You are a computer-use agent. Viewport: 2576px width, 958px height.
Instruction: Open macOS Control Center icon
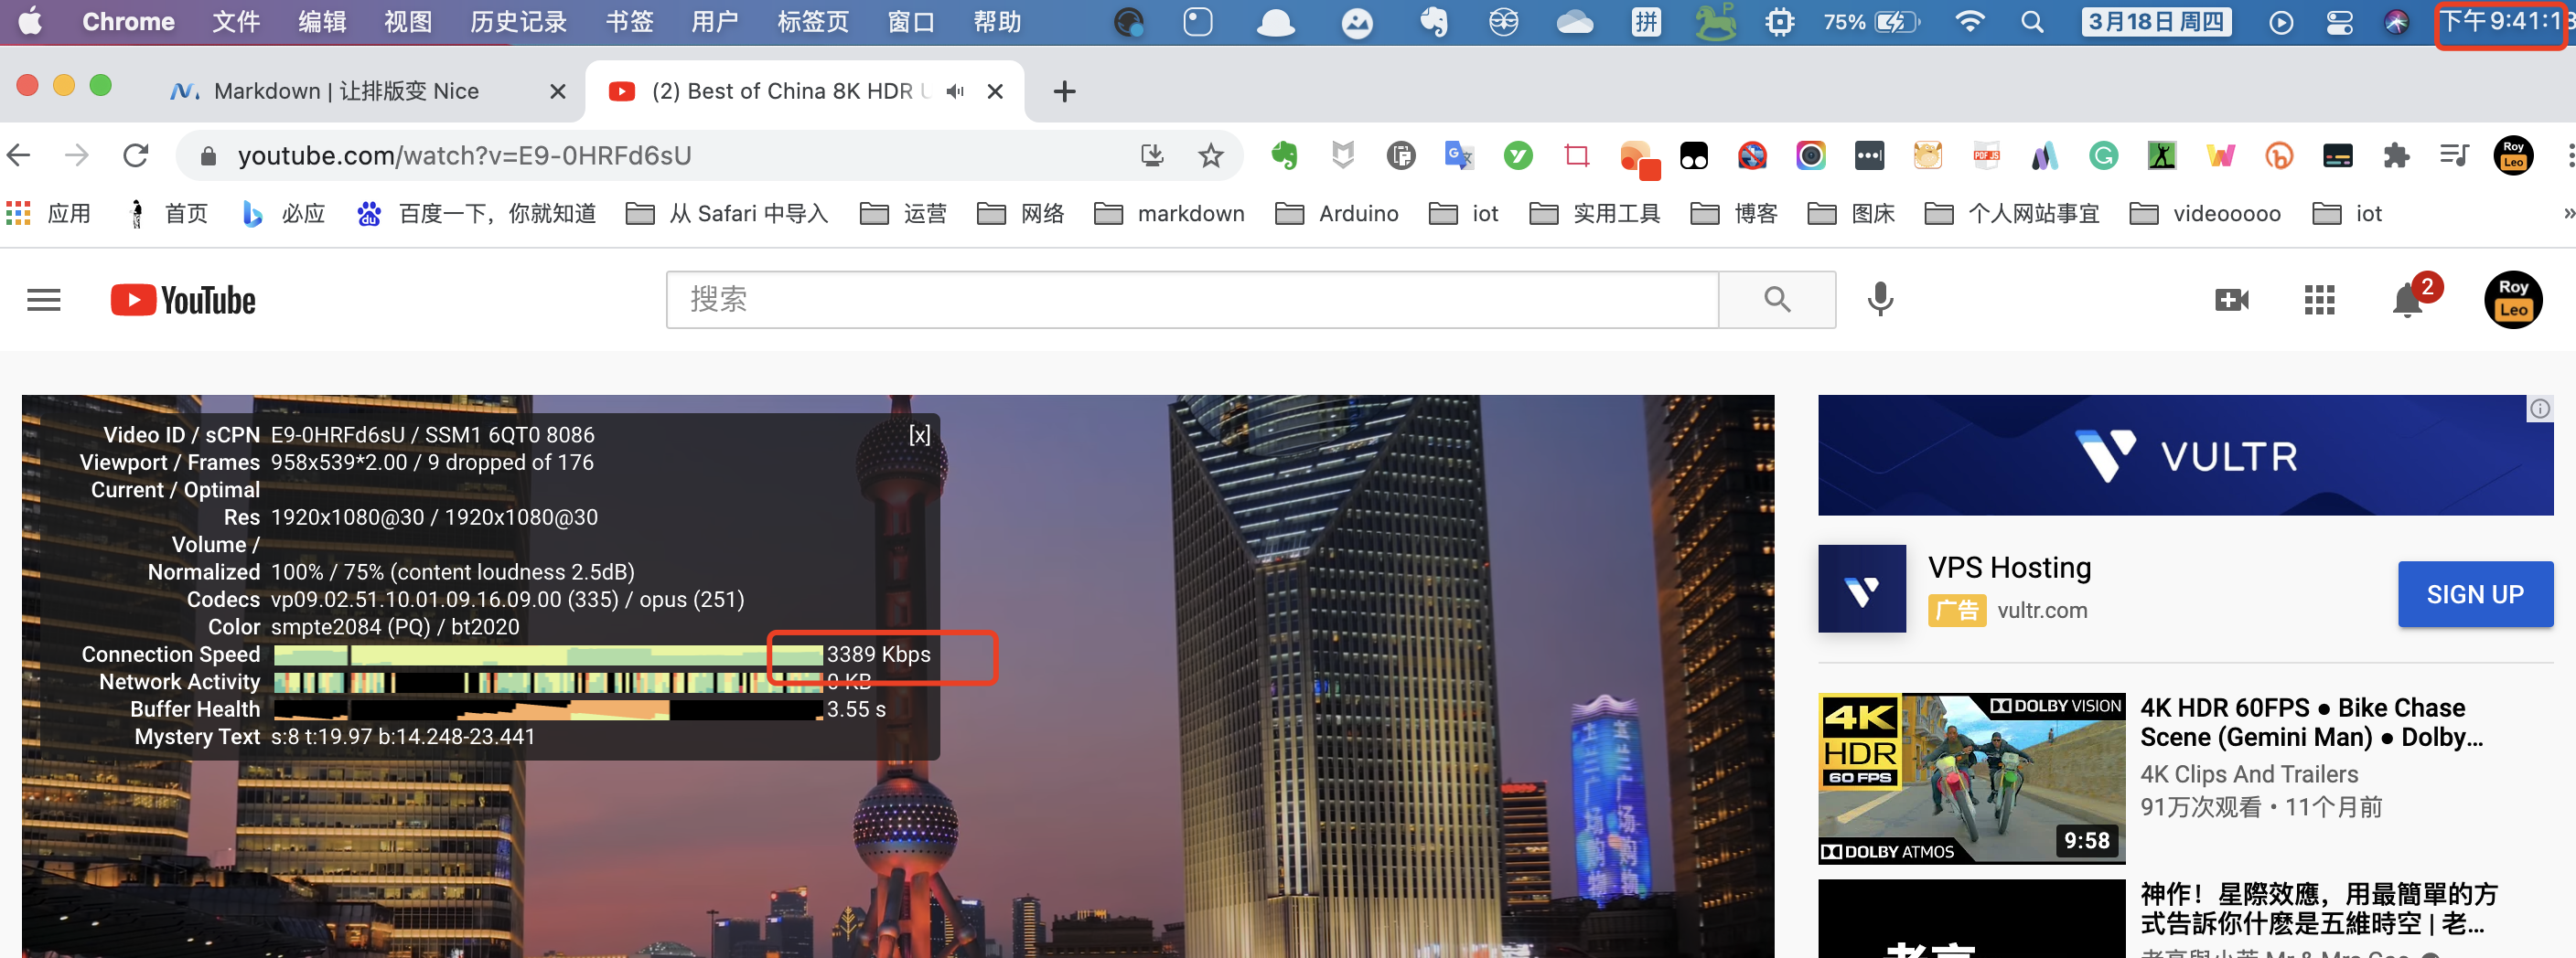(2339, 22)
